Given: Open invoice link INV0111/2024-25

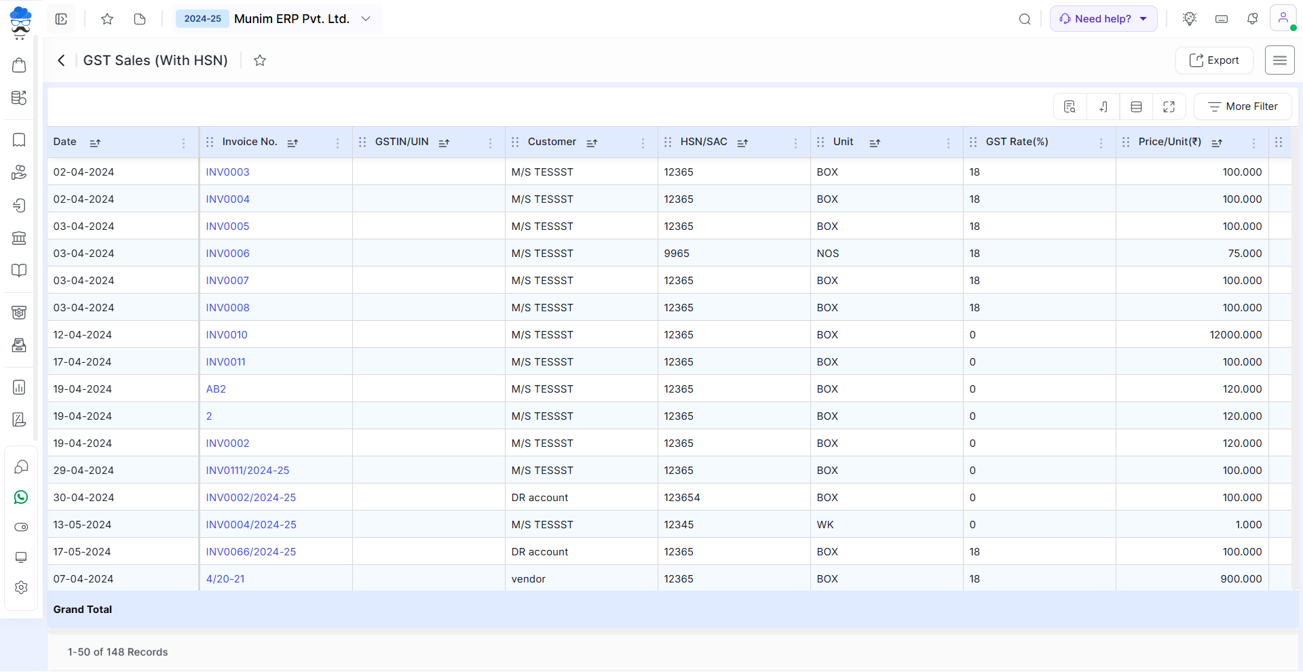Looking at the screenshot, I should [248, 471].
